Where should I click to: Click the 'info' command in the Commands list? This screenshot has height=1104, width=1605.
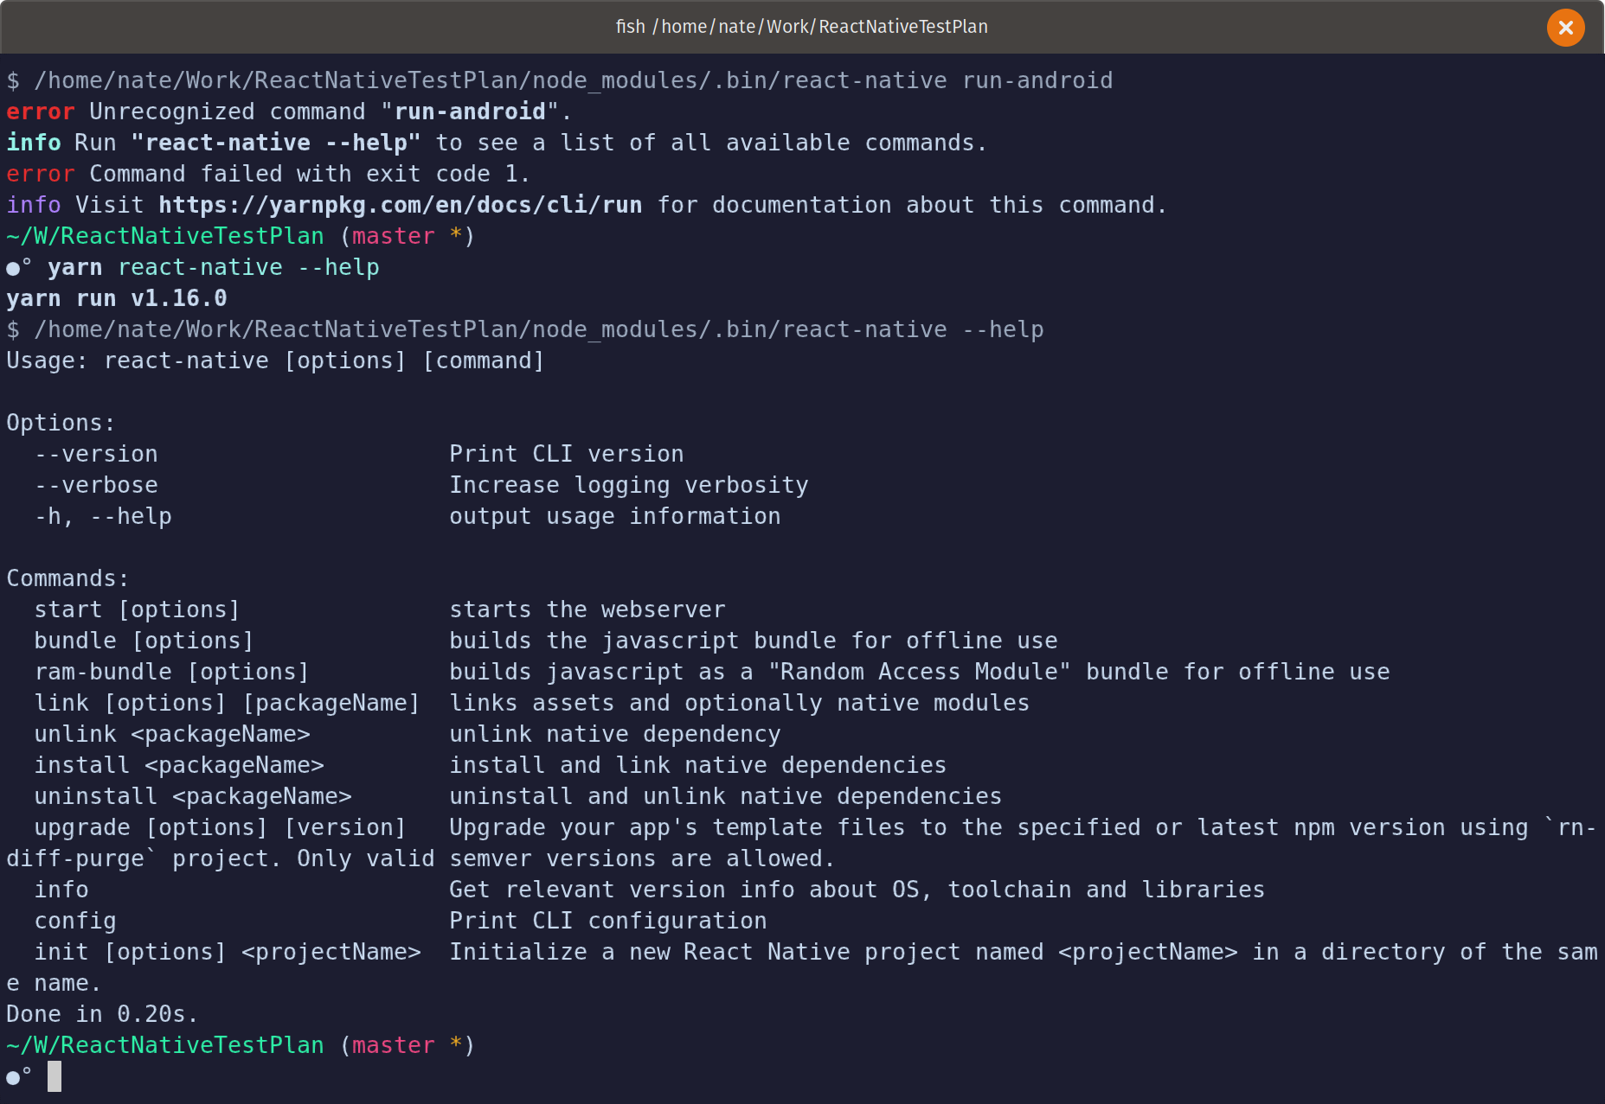61,890
